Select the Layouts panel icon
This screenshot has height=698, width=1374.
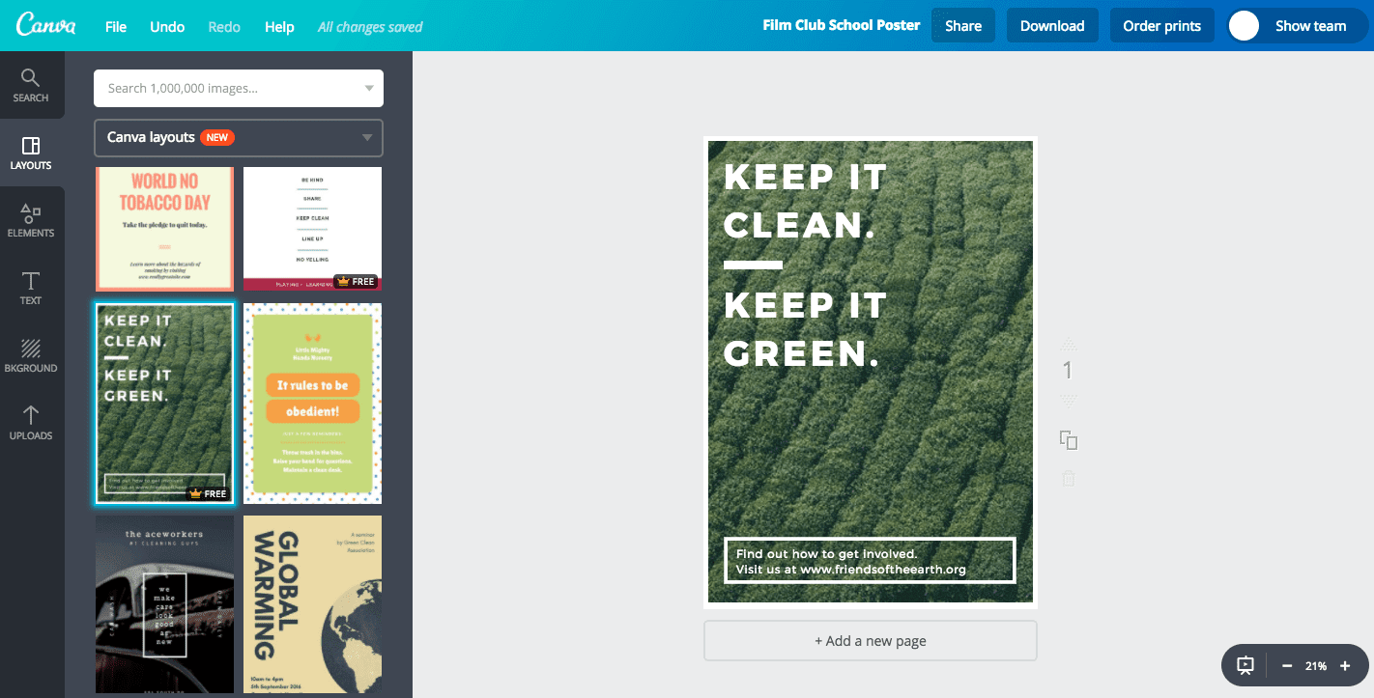click(x=31, y=153)
